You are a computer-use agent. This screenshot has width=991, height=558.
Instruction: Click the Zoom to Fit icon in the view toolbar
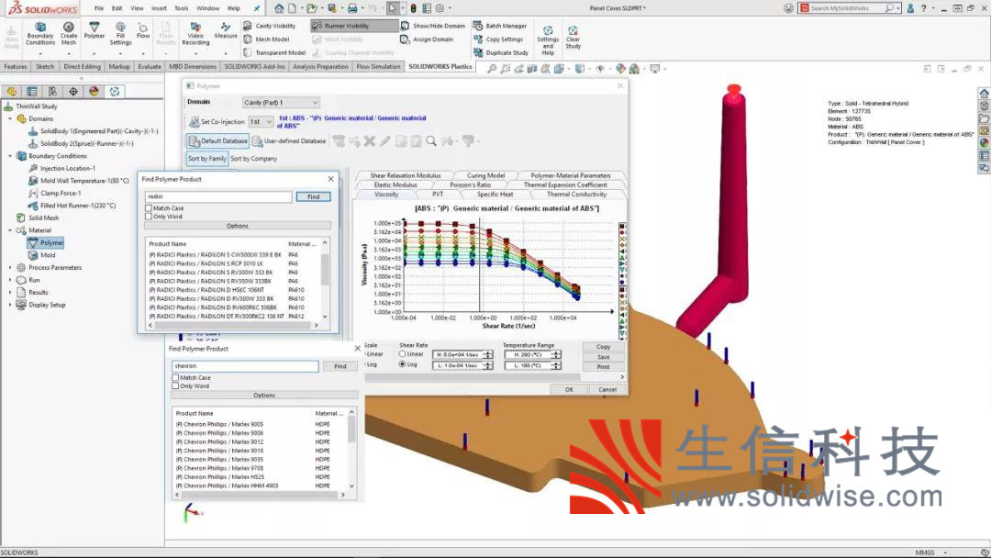point(492,69)
